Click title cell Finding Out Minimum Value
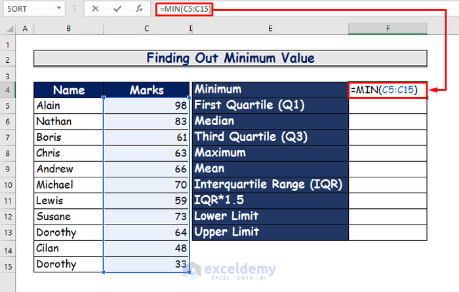 (230, 58)
